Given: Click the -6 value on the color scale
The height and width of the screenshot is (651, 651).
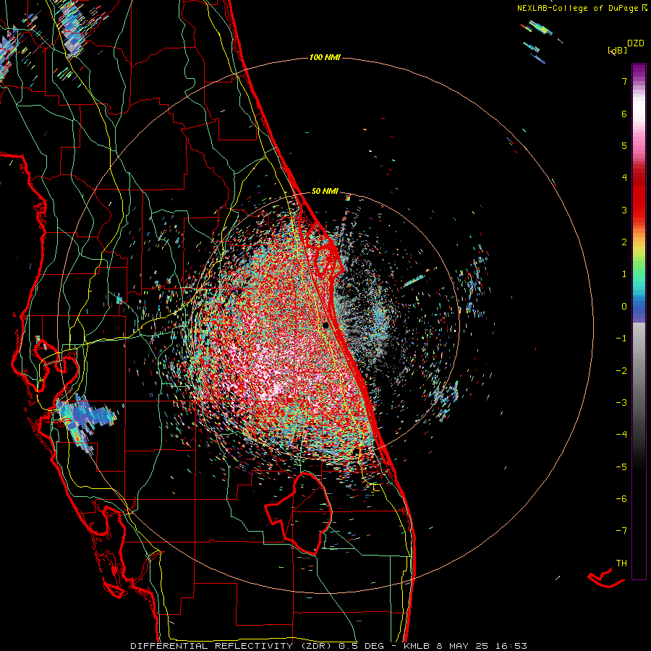Looking at the screenshot, I should click(621, 499).
